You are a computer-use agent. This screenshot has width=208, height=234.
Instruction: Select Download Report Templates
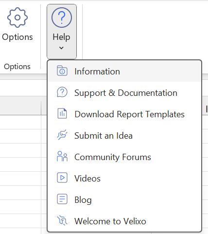coord(124,114)
